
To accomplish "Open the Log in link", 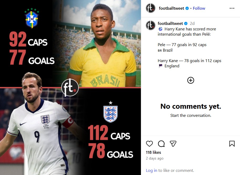I will point(151,171).
